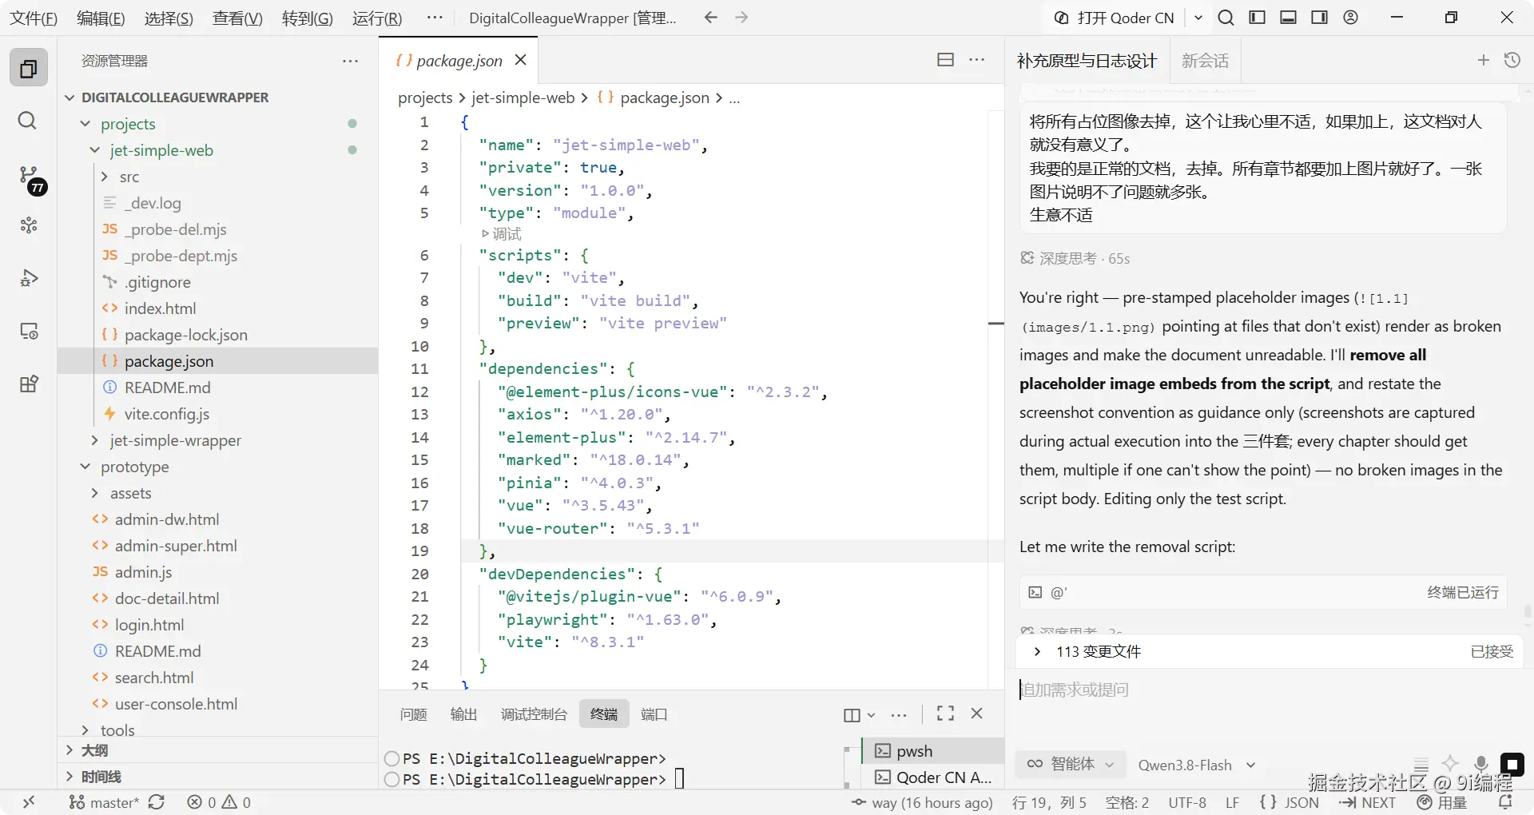Switch to the 新会话 chat tab
1534x815 pixels.
tap(1205, 61)
